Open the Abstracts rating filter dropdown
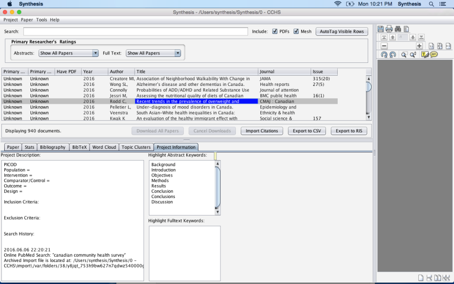Viewport: 454px width, 284px height. point(68,53)
